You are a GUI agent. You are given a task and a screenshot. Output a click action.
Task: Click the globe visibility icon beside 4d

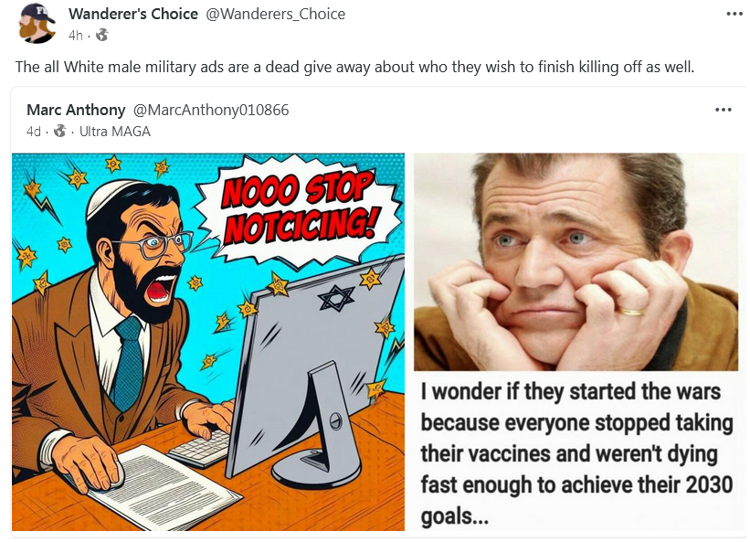pyautogui.click(x=59, y=131)
